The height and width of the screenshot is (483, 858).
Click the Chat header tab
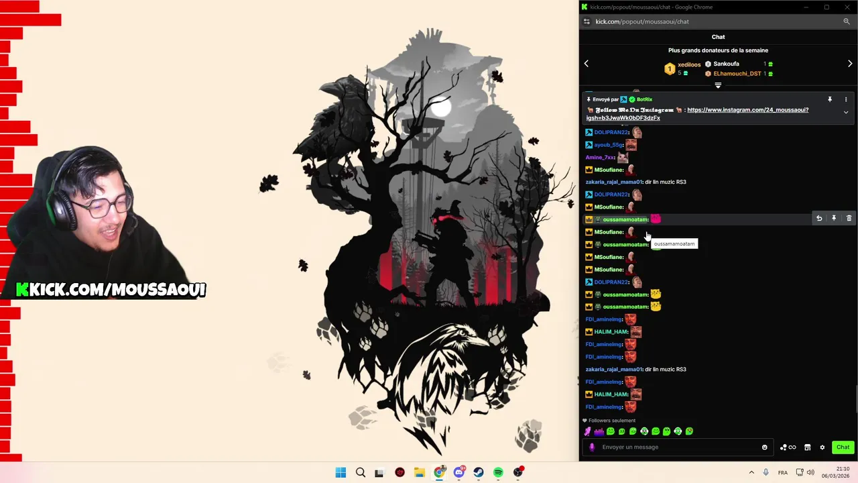(x=718, y=37)
